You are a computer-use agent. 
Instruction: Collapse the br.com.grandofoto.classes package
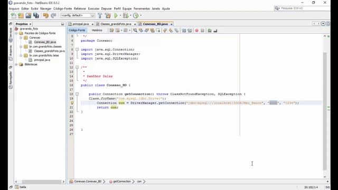(21, 46)
